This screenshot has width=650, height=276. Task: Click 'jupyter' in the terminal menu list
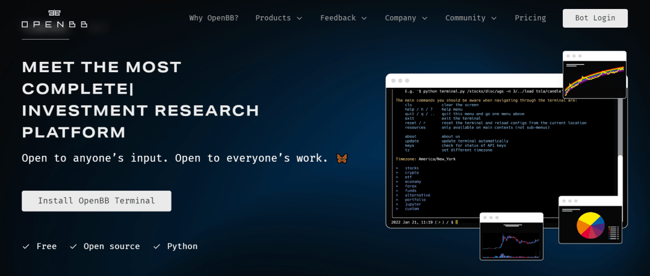pos(413,204)
